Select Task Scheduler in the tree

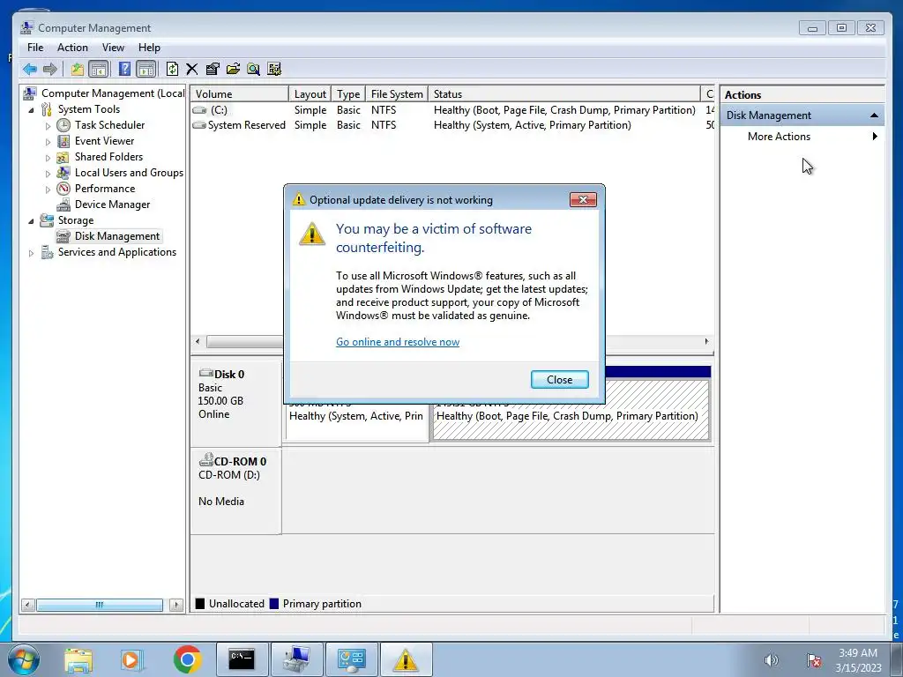tap(109, 125)
